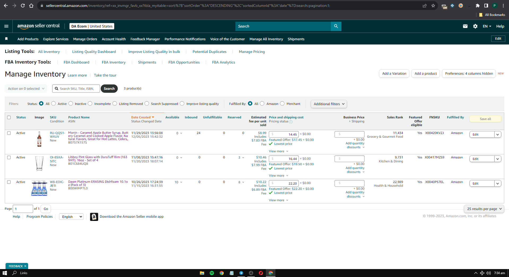509x277 pixels.
Task: Open the Opera browser taskbar icon
Action: (261, 273)
